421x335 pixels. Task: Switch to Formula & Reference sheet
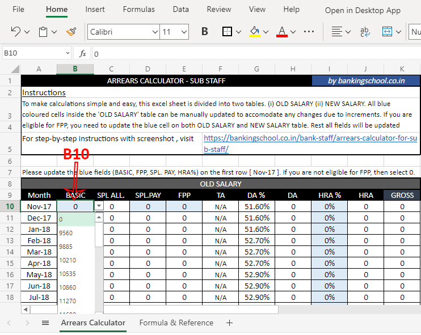click(176, 323)
